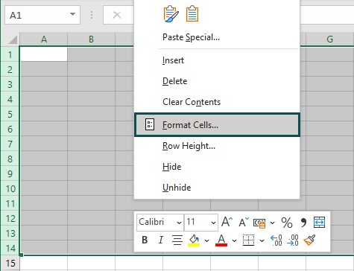Select row 14 header
This screenshot has width=354, height=271.
pyautogui.click(x=10, y=248)
